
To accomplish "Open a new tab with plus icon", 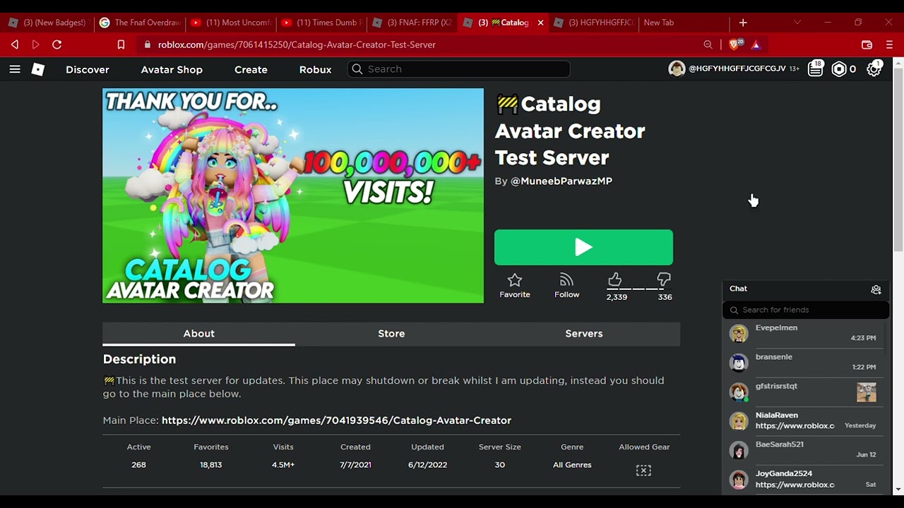I will (743, 23).
